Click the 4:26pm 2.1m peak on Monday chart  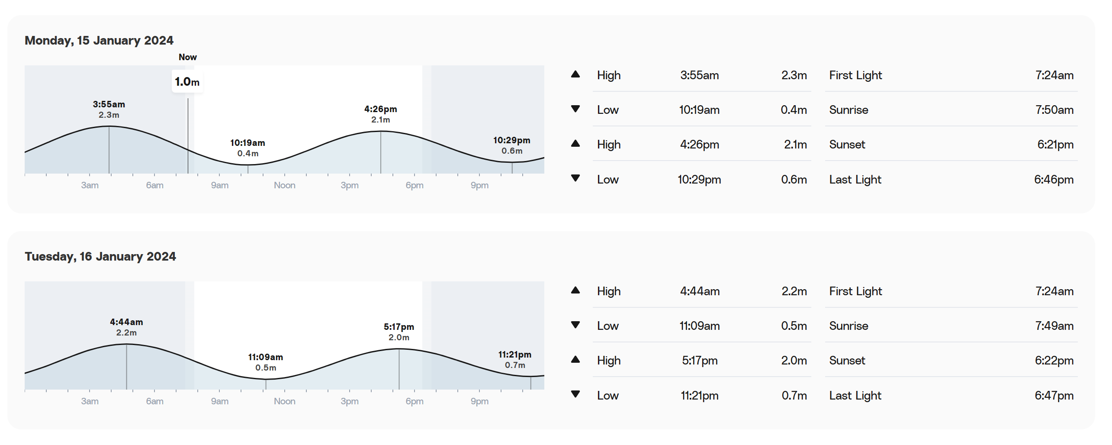pos(381,114)
